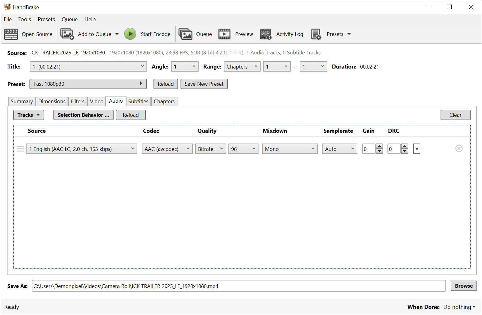
Task: Click Reload in the Audio tab
Action: [131, 115]
